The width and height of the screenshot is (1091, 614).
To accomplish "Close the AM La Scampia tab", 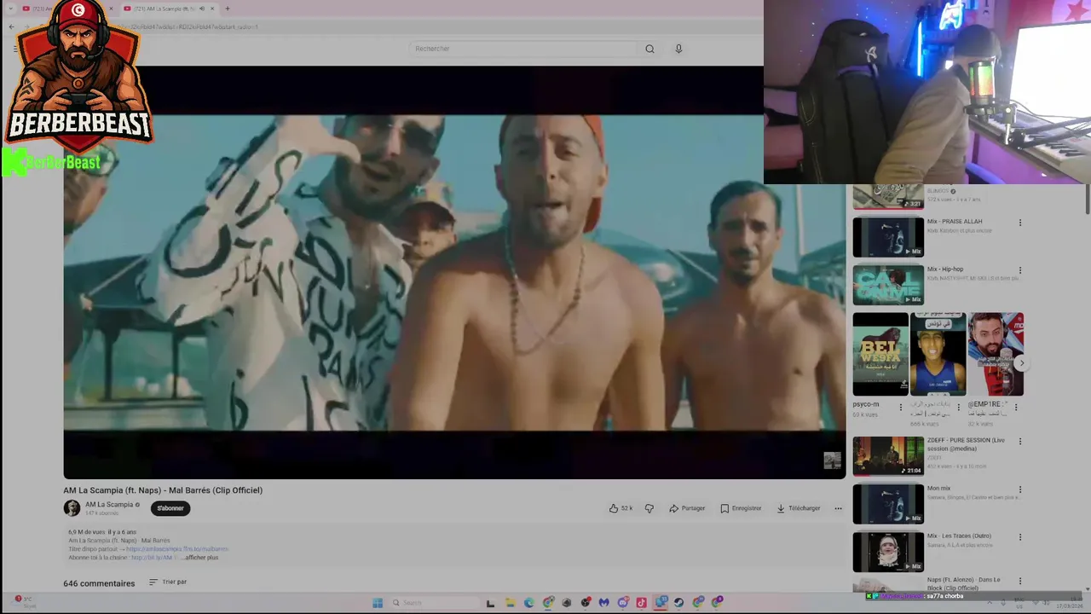I will [x=212, y=9].
